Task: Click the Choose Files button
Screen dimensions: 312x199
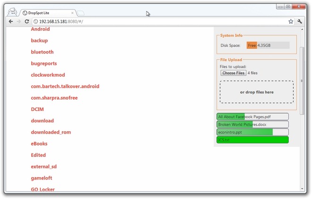Action: tap(233, 73)
